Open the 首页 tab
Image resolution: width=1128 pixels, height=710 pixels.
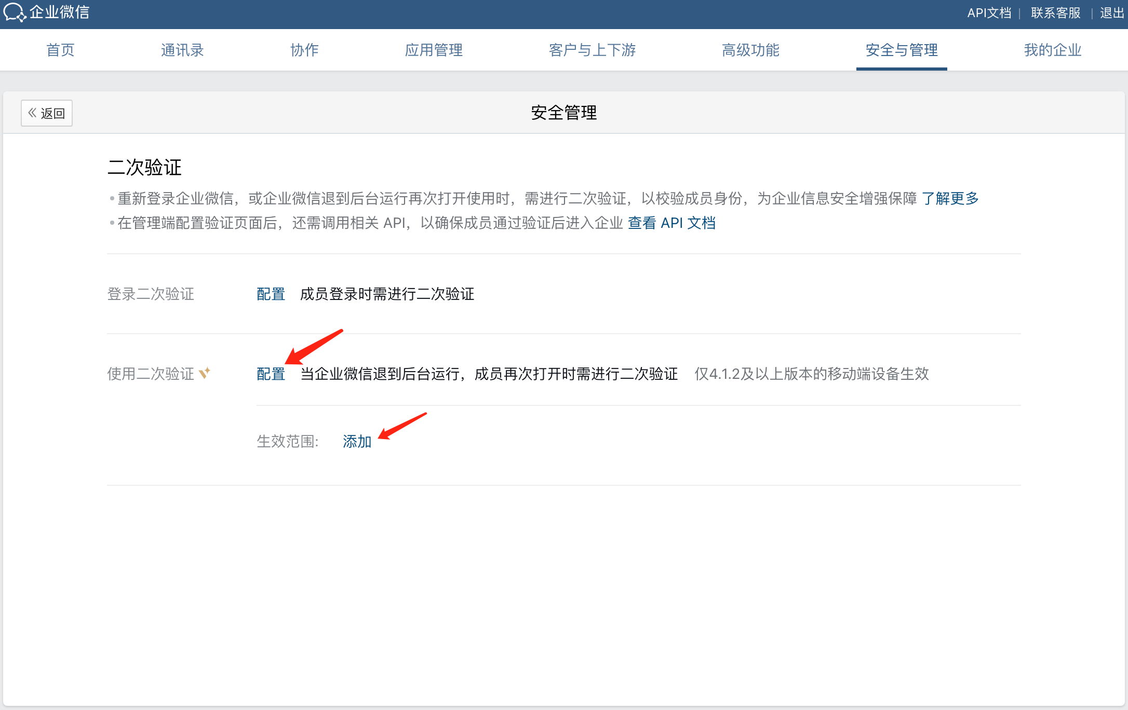pos(60,50)
